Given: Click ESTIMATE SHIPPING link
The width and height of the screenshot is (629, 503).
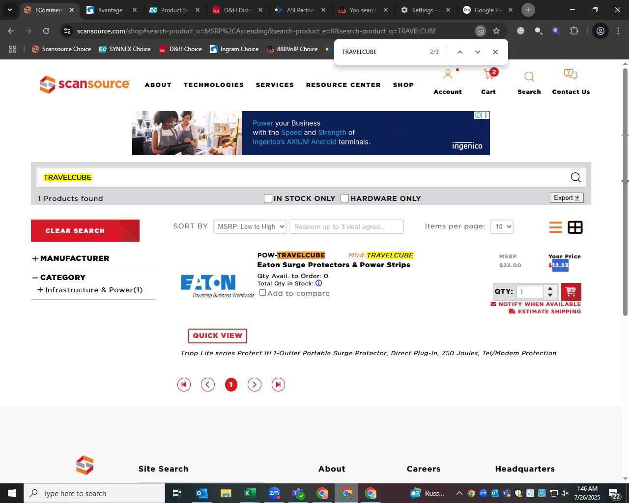Looking at the screenshot, I should tap(544, 311).
